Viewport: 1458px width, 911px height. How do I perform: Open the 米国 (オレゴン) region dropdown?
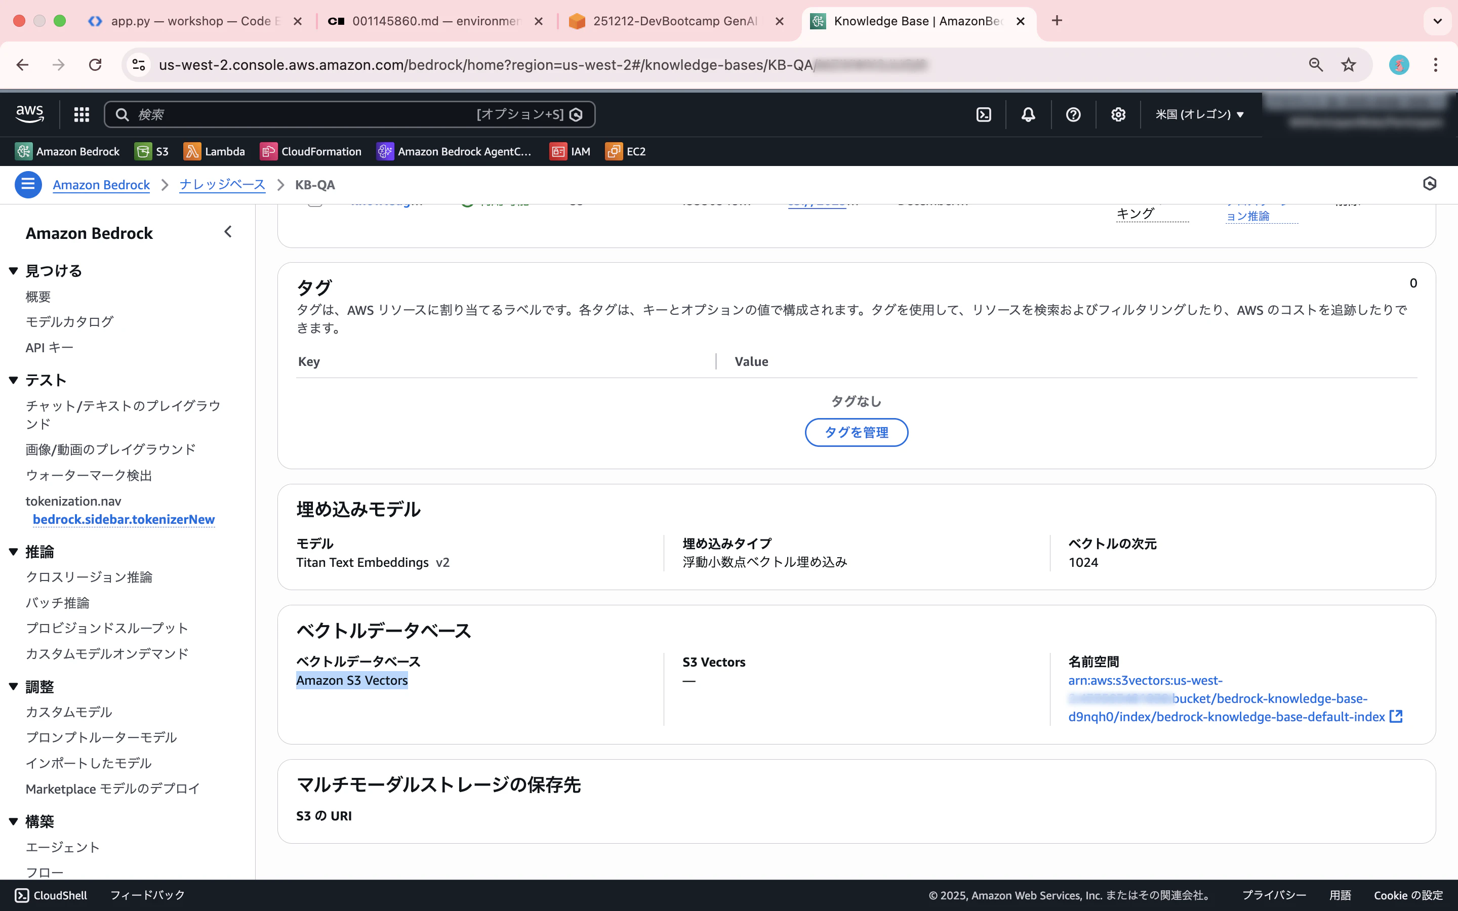(1199, 114)
